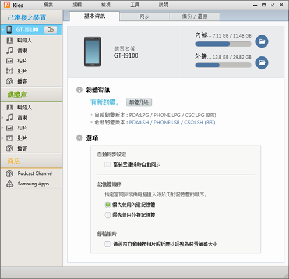Open the library 播客 podcast icon under 媒體庫

tap(10, 148)
